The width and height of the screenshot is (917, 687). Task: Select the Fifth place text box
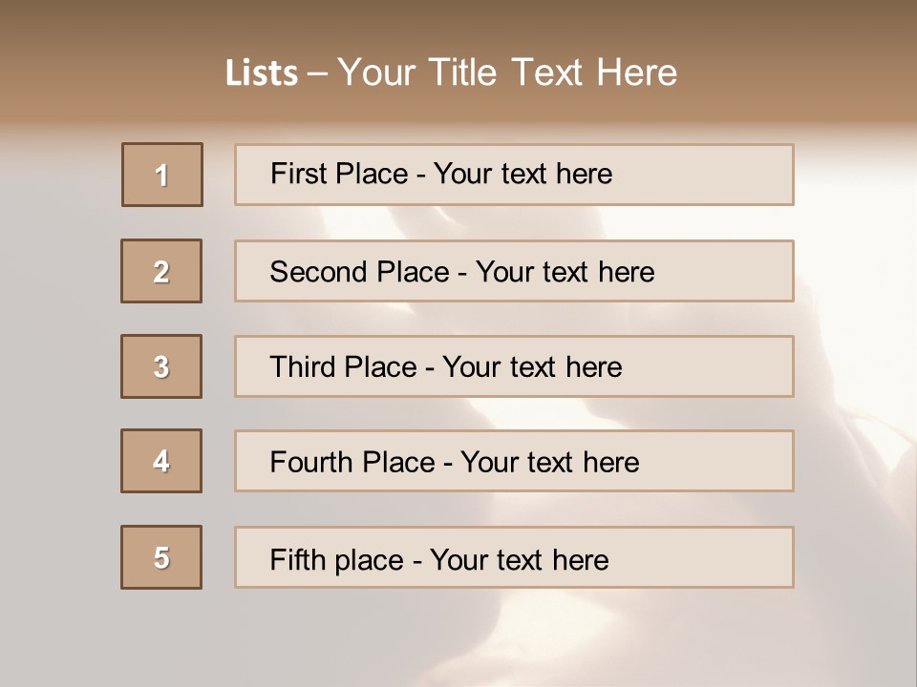click(514, 557)
